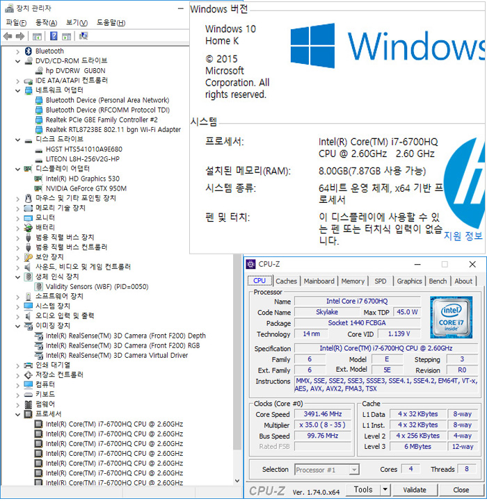Collapse the 프로세서 node
487x501 pixels.
(17, 414)
